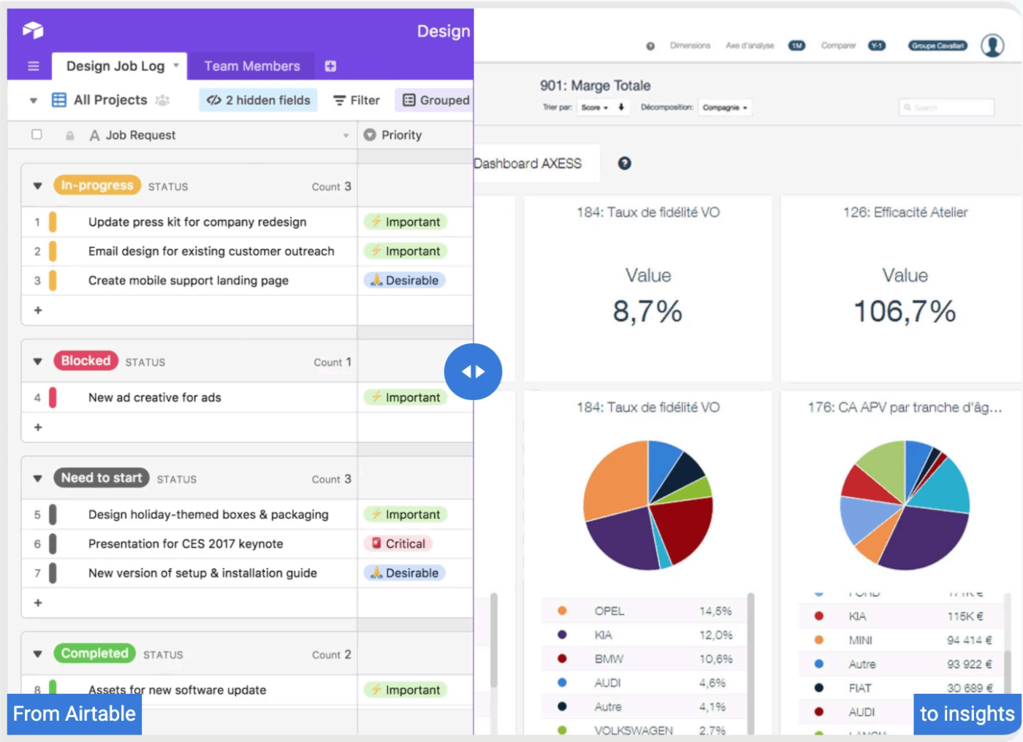Click the Grouped settings icon

click(408, 99)
